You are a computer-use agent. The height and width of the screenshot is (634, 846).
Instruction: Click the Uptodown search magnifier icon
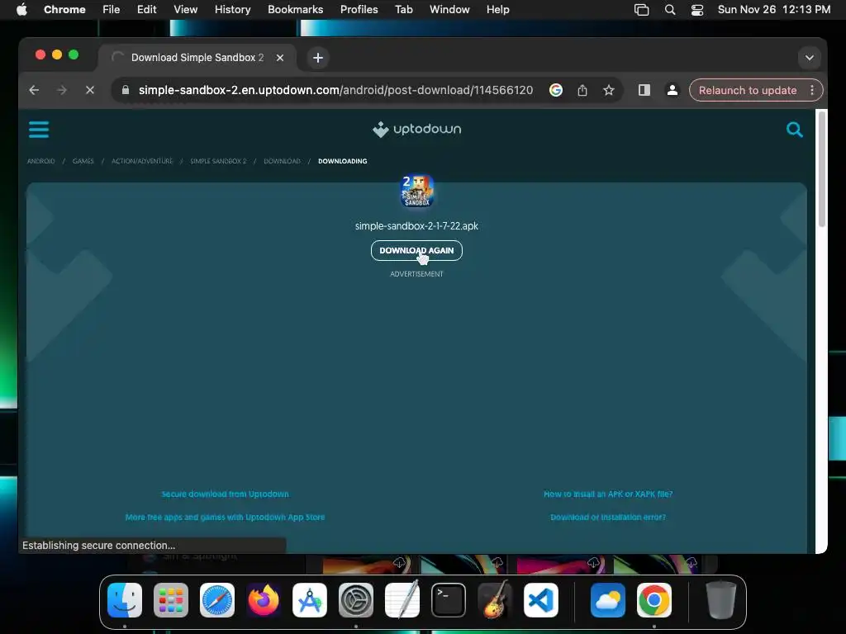click(x=794, y=130)
